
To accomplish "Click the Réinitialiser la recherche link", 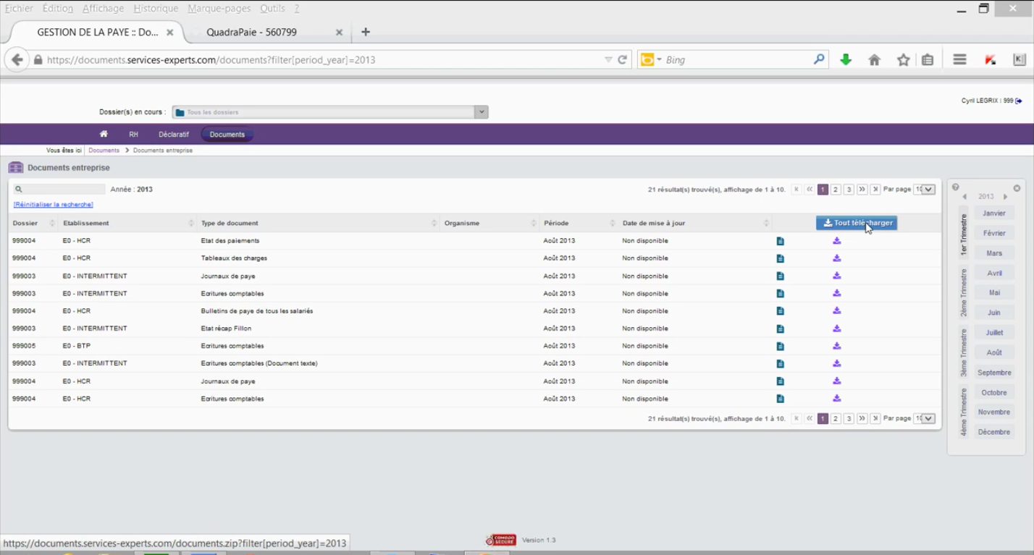I will [x=54, y=205].
